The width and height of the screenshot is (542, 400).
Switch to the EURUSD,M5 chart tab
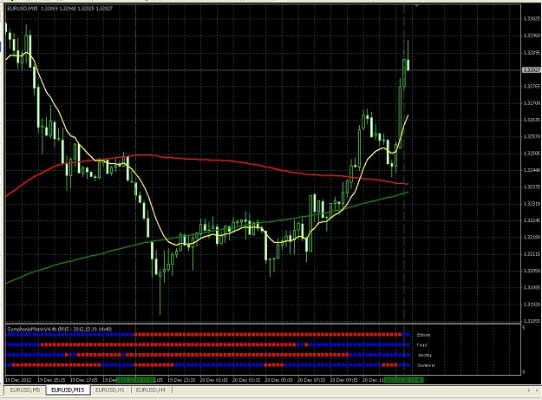25,390
